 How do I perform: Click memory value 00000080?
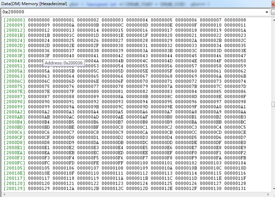[x=88, y=91]
